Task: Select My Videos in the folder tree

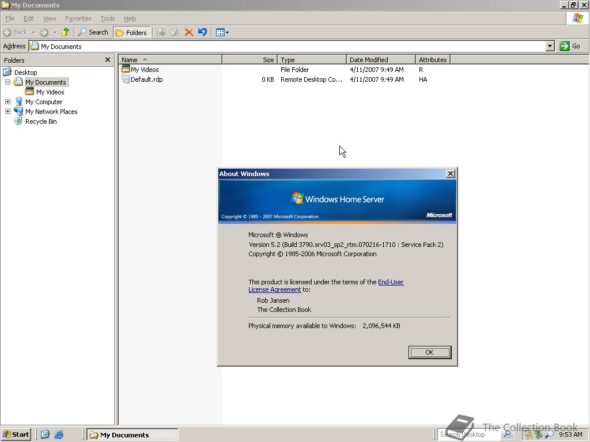Action: tap(50, 92)
